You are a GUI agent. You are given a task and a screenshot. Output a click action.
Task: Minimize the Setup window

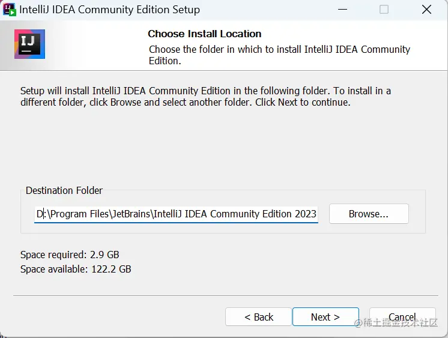tap(342, 10)
